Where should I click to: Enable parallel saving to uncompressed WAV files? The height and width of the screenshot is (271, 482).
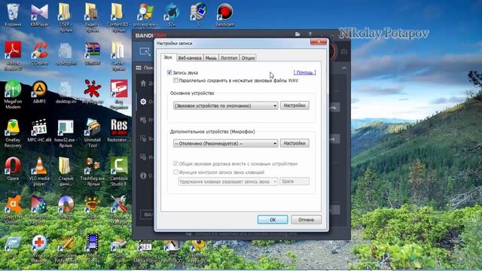point(175,81)
